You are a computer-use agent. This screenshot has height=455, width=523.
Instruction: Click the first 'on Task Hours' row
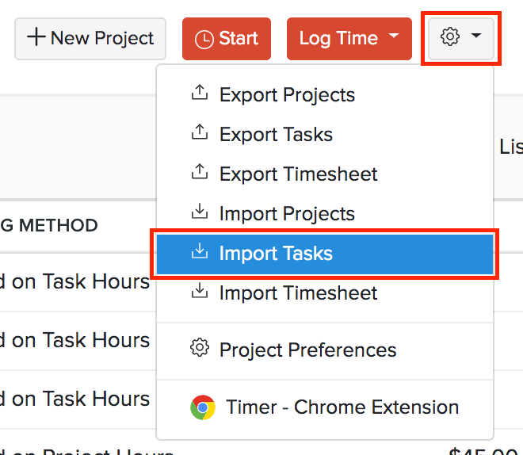[79, 281]
